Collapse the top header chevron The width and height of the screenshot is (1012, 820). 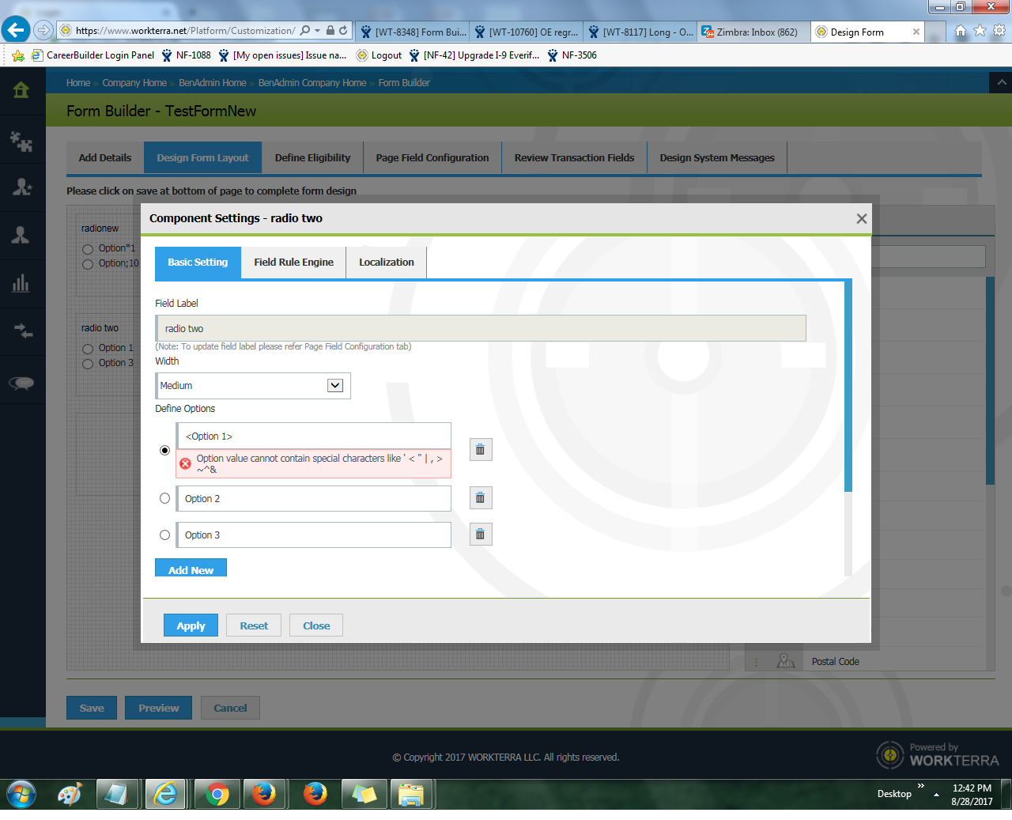pos(1001,82)
